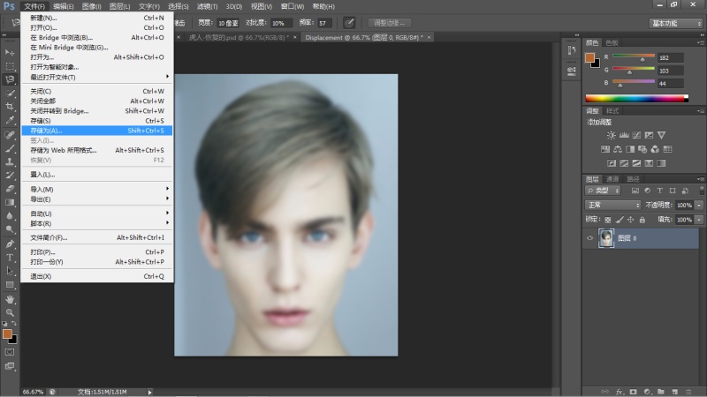The width and height of the screenshot is (707, 397).
Task: Select the Rectangular Marquee tool
Action: (x=10, y=65)
